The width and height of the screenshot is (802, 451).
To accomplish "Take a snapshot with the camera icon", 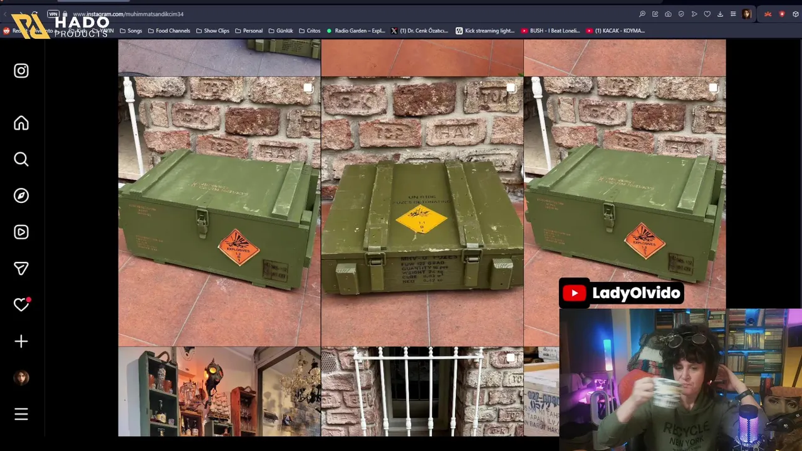I will click(669, 14).
